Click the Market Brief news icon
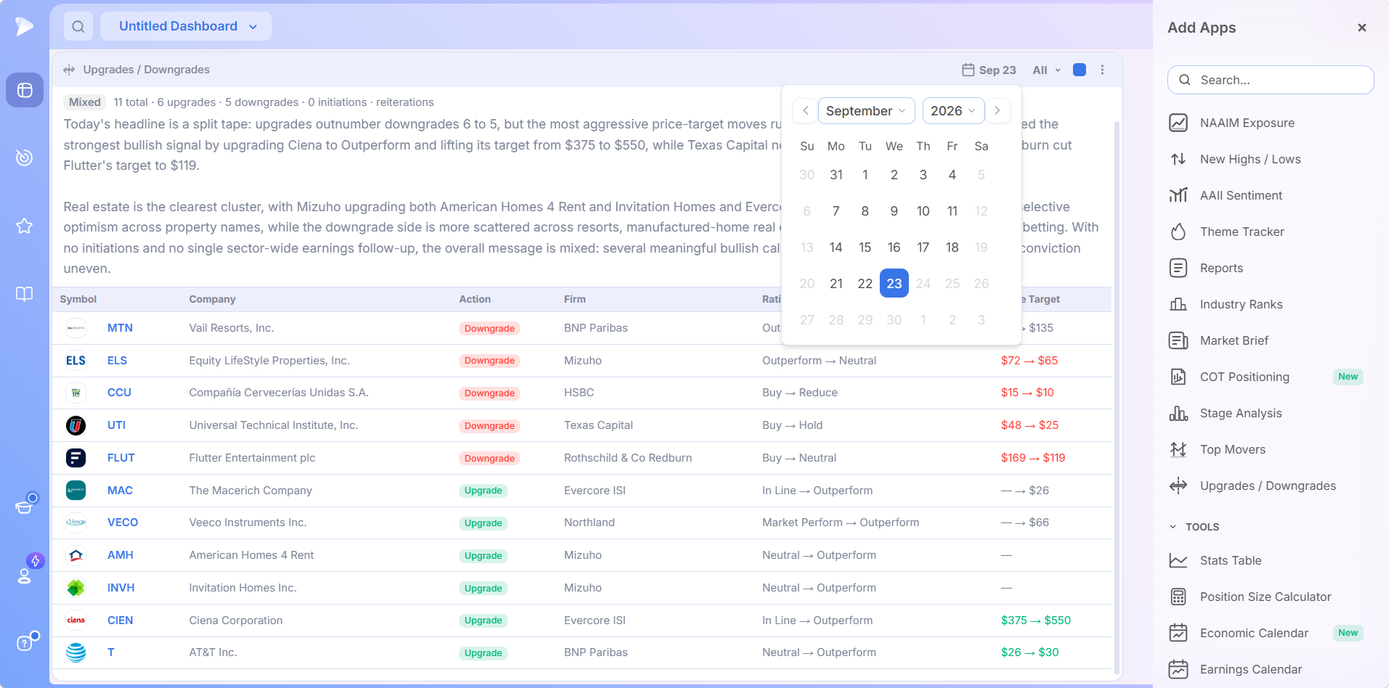This screenshot has width=1389, height=688. 1178,340
